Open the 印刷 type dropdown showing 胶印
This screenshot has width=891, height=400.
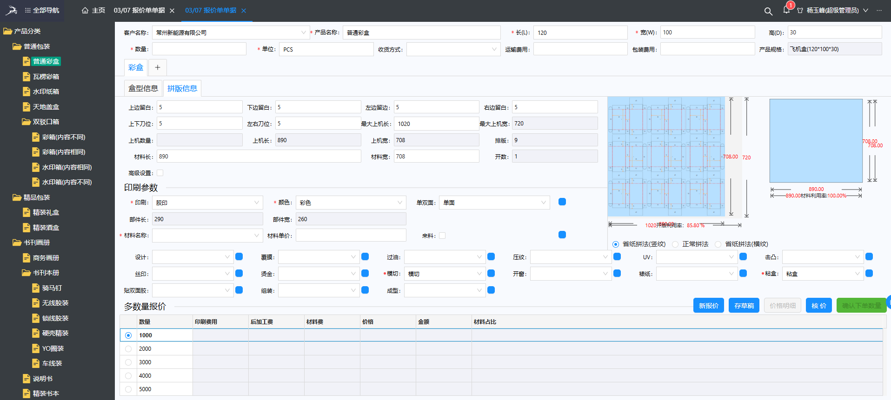207,203
